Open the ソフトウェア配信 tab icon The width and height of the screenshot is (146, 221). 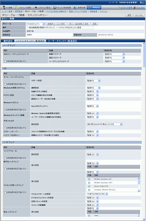click(35, 7)
